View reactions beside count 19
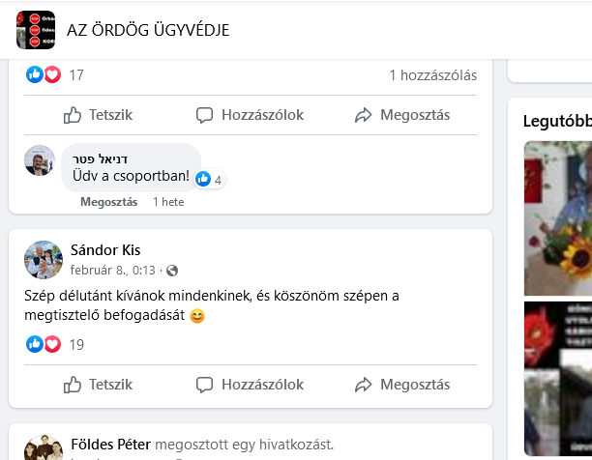Viewport: 592px width, 460px height. coord(44,344)
